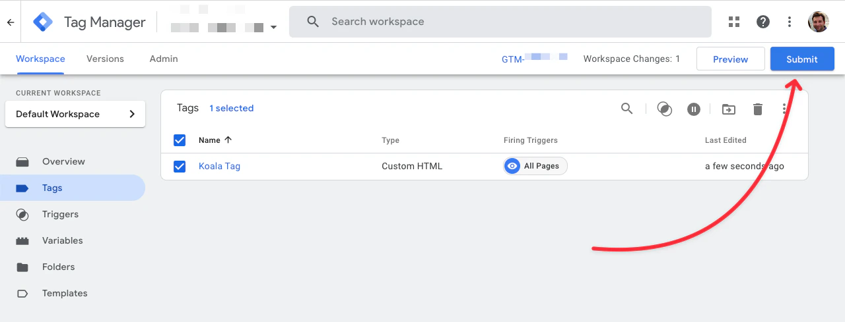Screen dimensions: 845x322
Task: Click the All Pages trigger chip
Action: click(x=535, y=166)
